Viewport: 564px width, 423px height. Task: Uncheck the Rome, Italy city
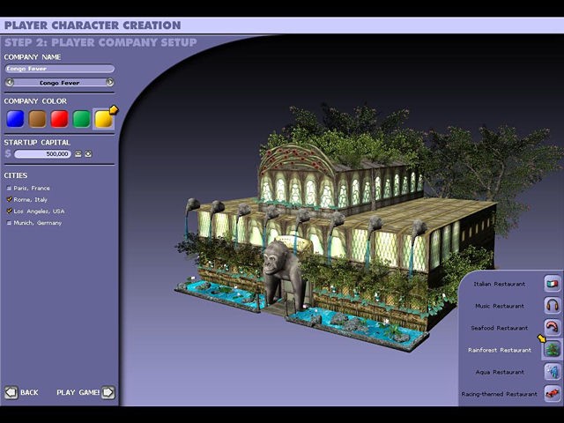pyautogui.click(x=9, y=199)
